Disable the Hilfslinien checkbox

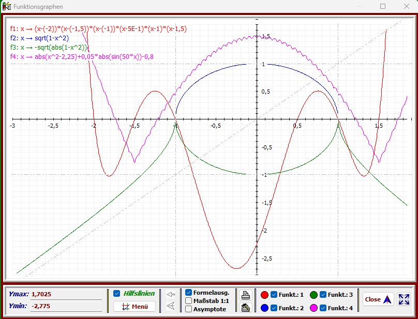tap(117, 293)
